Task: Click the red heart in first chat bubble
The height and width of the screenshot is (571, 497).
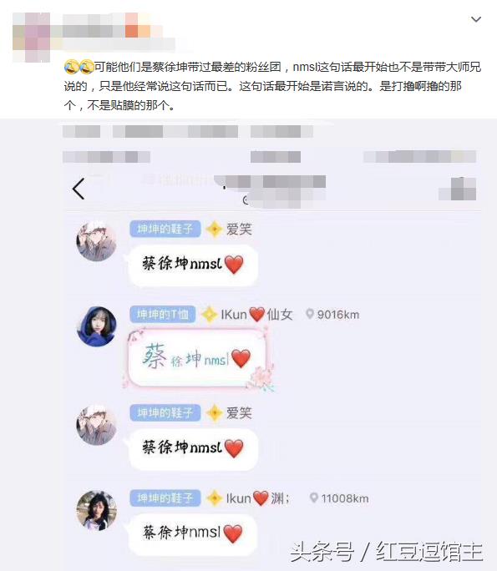Action: [x=234, y=265]
